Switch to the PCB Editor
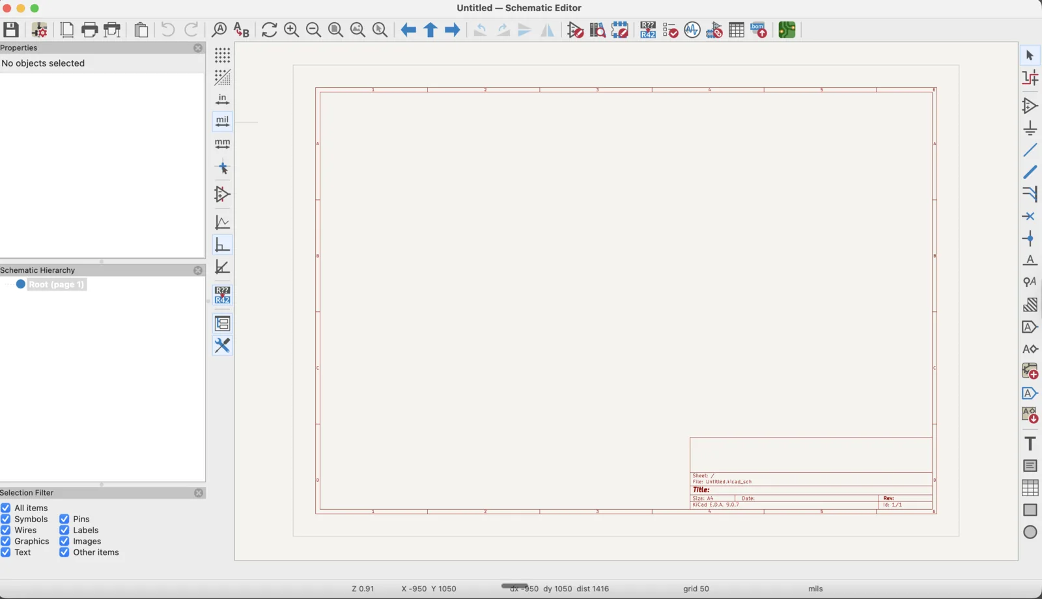The image size is (1042, 599). [x=786, y=29]
